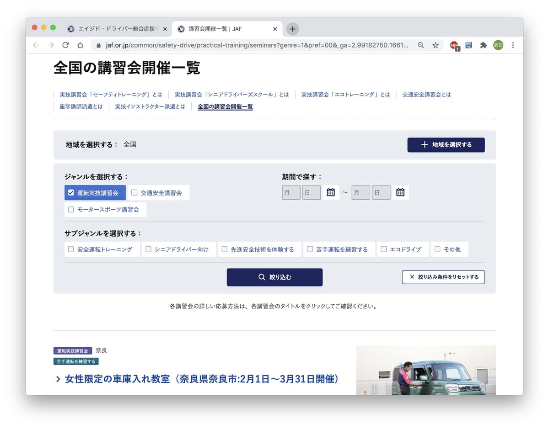
Task: Click the Adblock extension icon with badge
Action: click(x=454, y=45)
